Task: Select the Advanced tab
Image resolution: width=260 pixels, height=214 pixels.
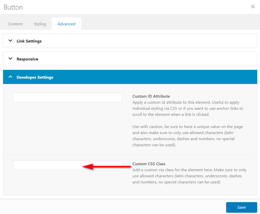Action: coord(66,24)
